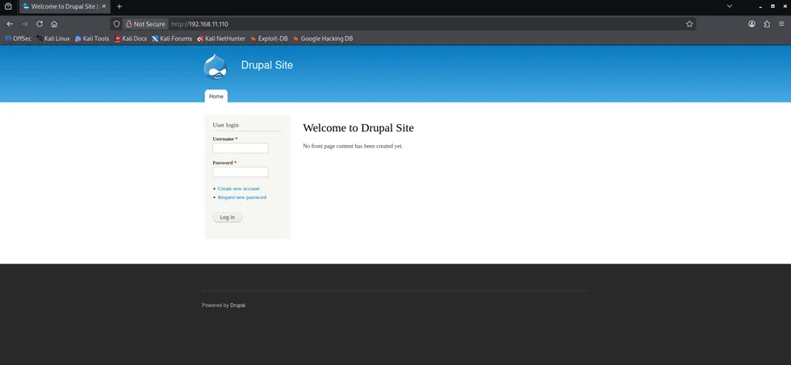
Task: Open the OffSec bookmark
Action: point(18,38)
